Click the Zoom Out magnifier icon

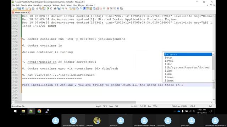(66, 8)
